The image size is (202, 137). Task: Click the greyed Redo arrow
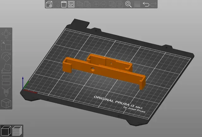click(x=154, y=4)
